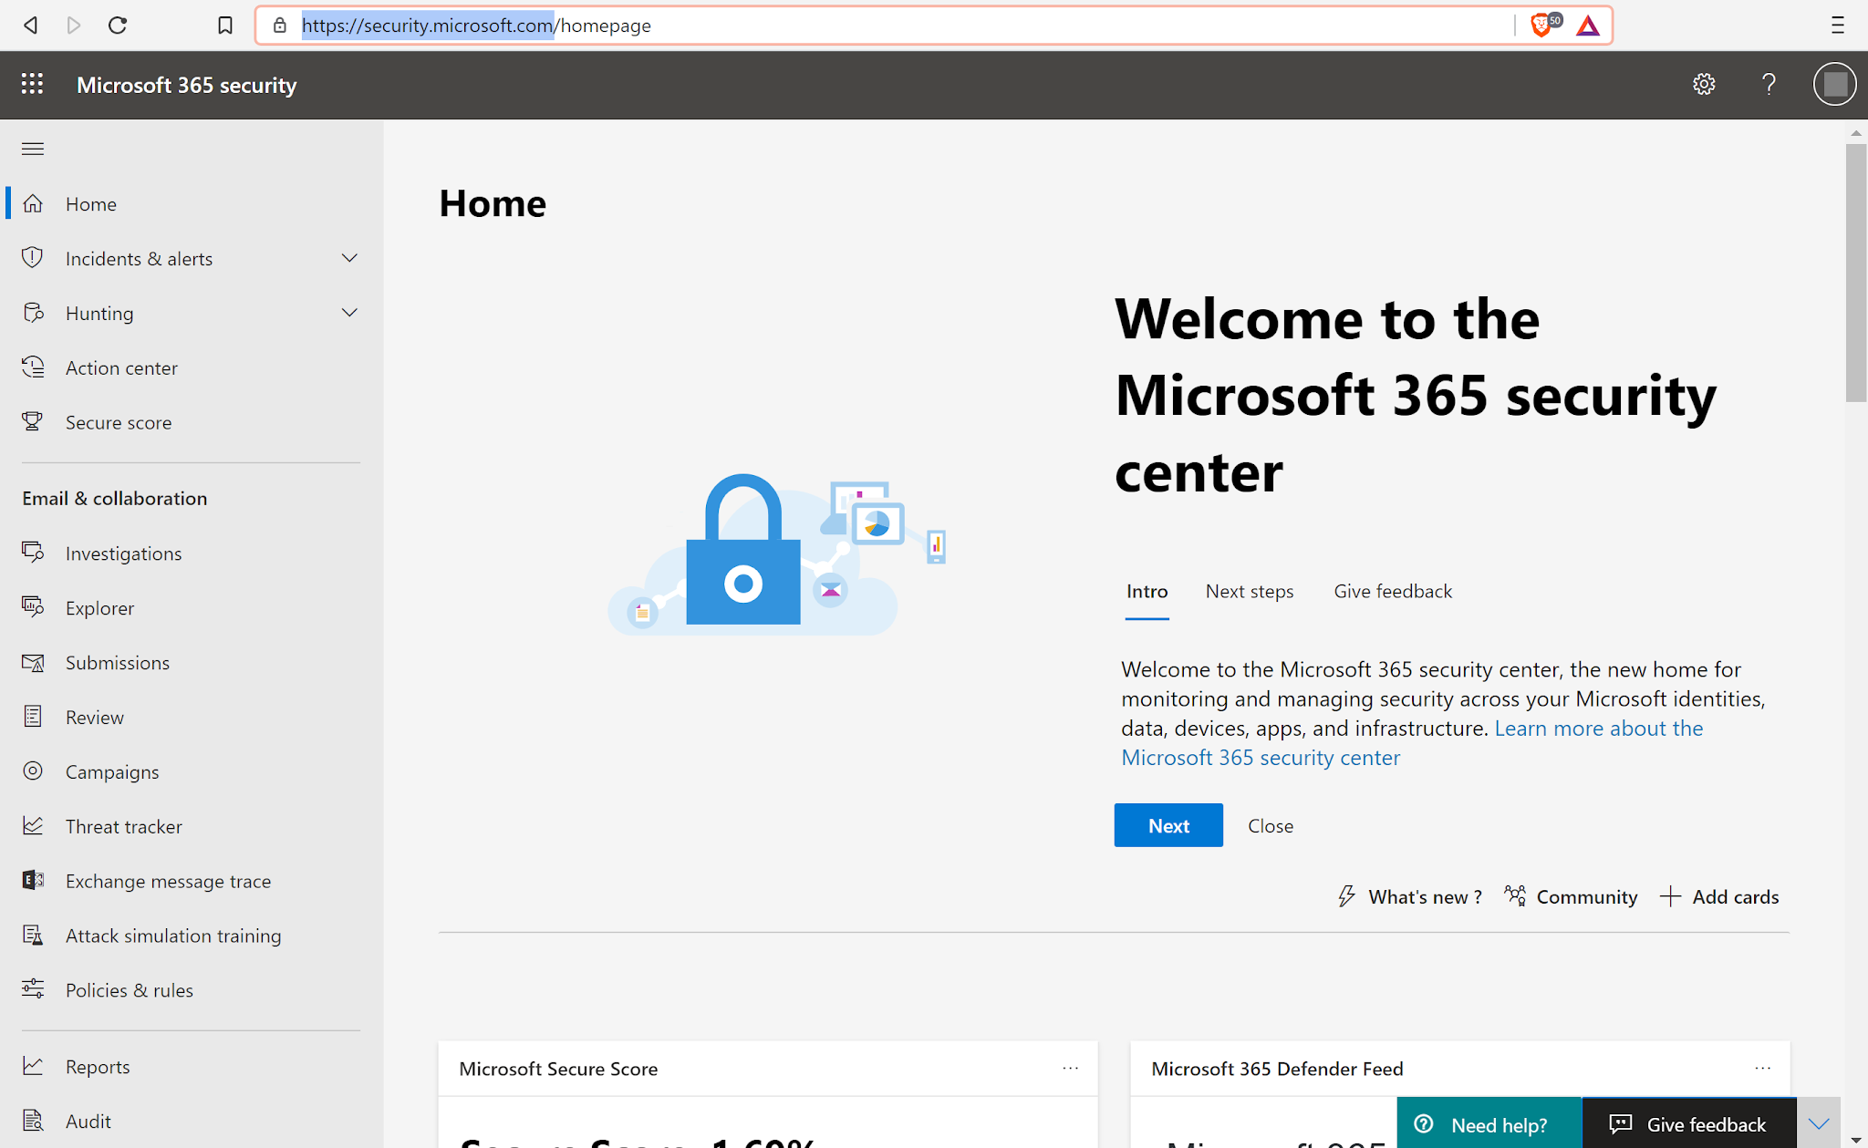The width and height of the screenshot is (1868, 1148).
Task: Open the Give feedback tab
Action: [1392, 591]
